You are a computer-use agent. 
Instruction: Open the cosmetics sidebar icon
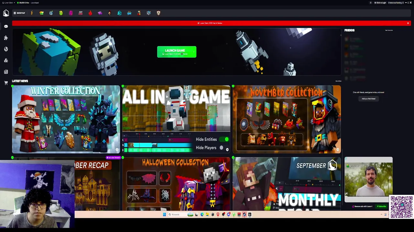(6, 60)
